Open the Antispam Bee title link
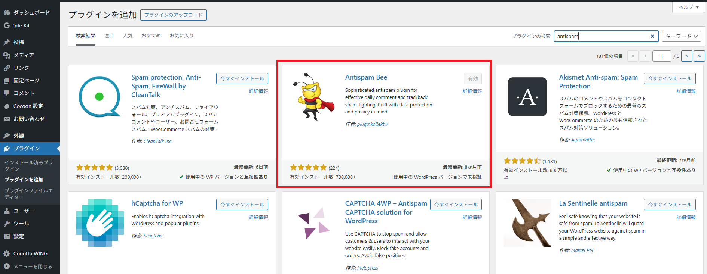 (x=366, y=77)
